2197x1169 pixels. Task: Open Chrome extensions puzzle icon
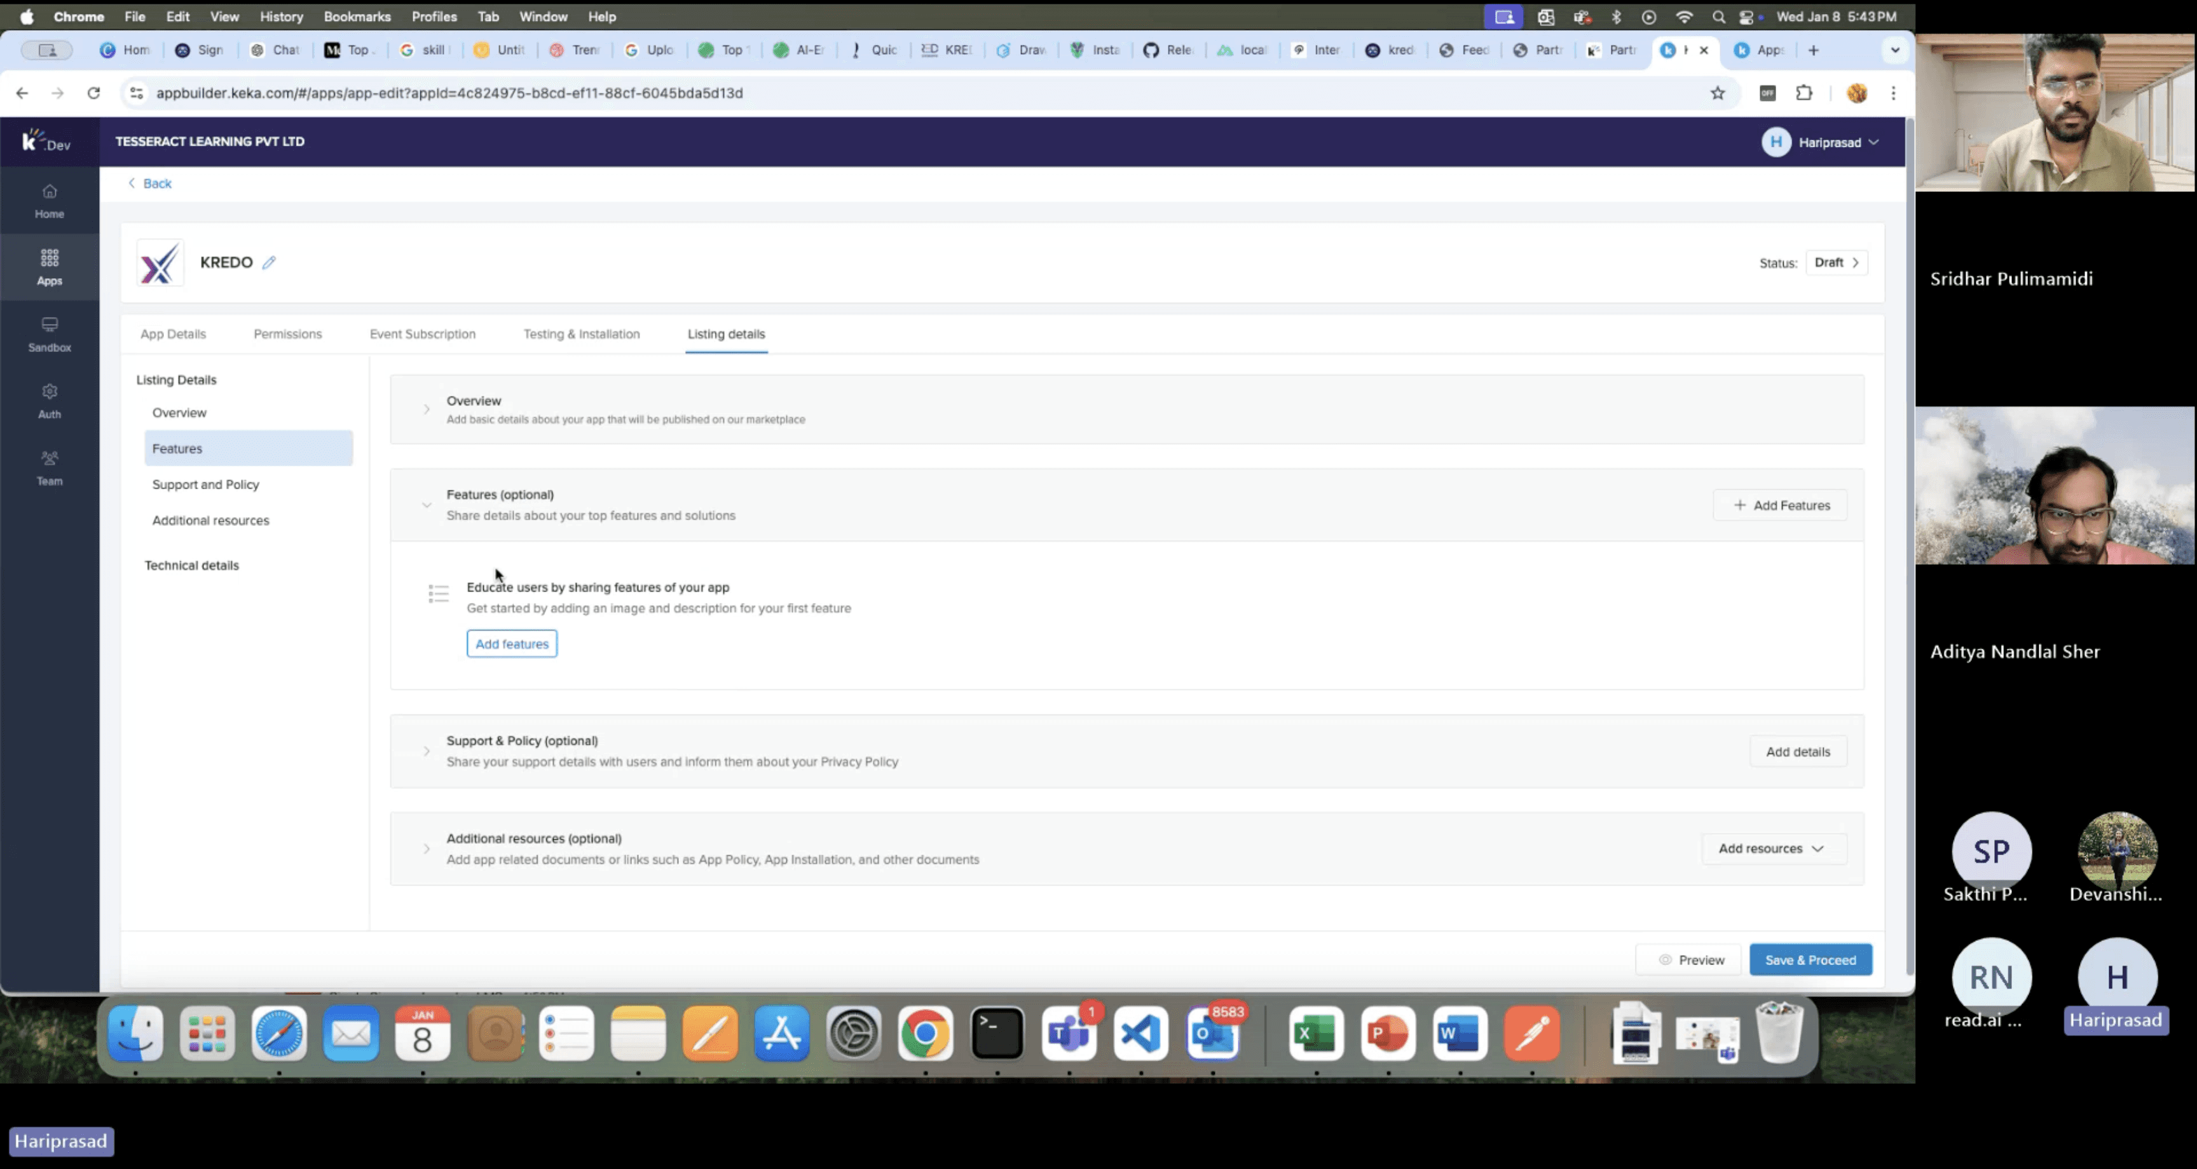(x=1804, y=93)
